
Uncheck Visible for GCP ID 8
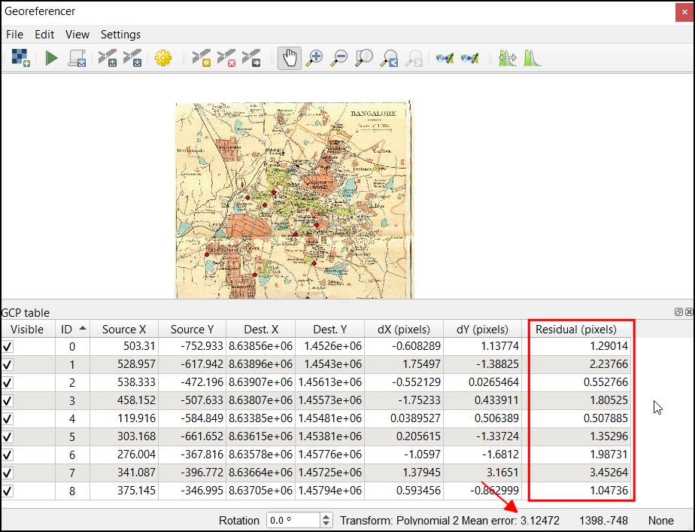8,491
